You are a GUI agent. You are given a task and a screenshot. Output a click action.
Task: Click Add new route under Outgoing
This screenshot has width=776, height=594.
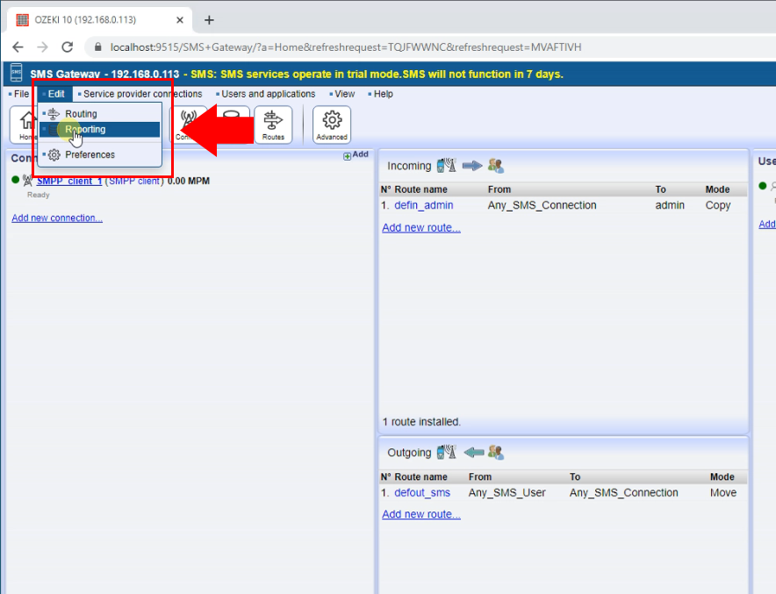421,514
